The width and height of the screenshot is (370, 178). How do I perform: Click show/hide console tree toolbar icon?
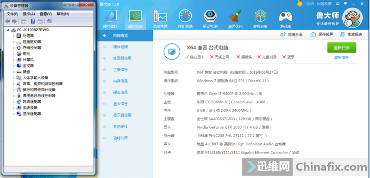point(24,21)
